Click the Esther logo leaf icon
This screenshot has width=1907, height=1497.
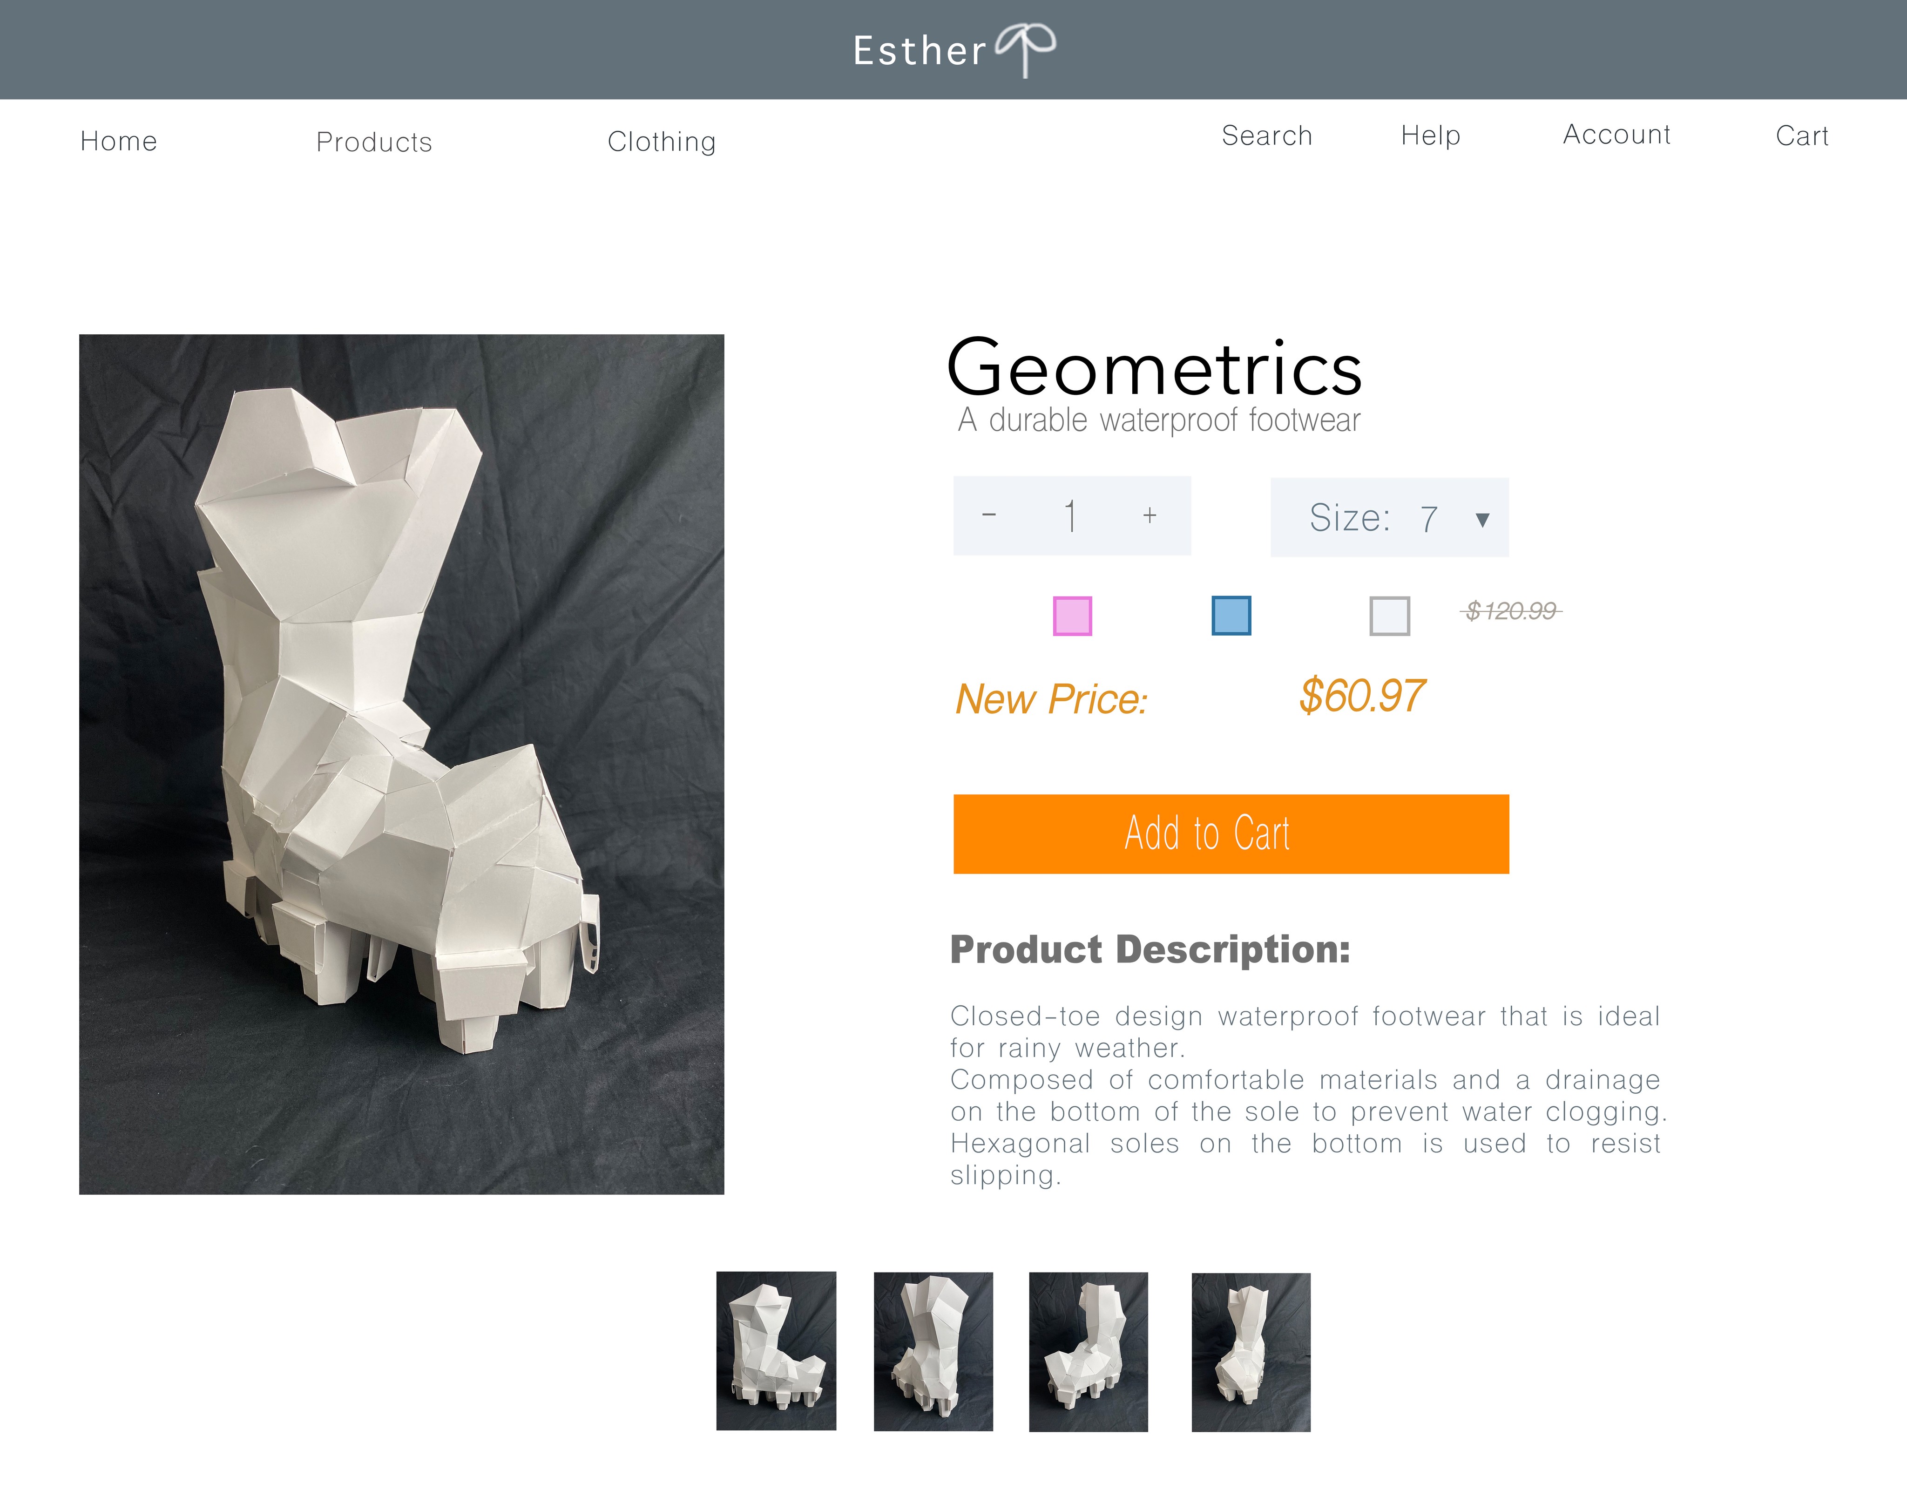coord(1025,49)
